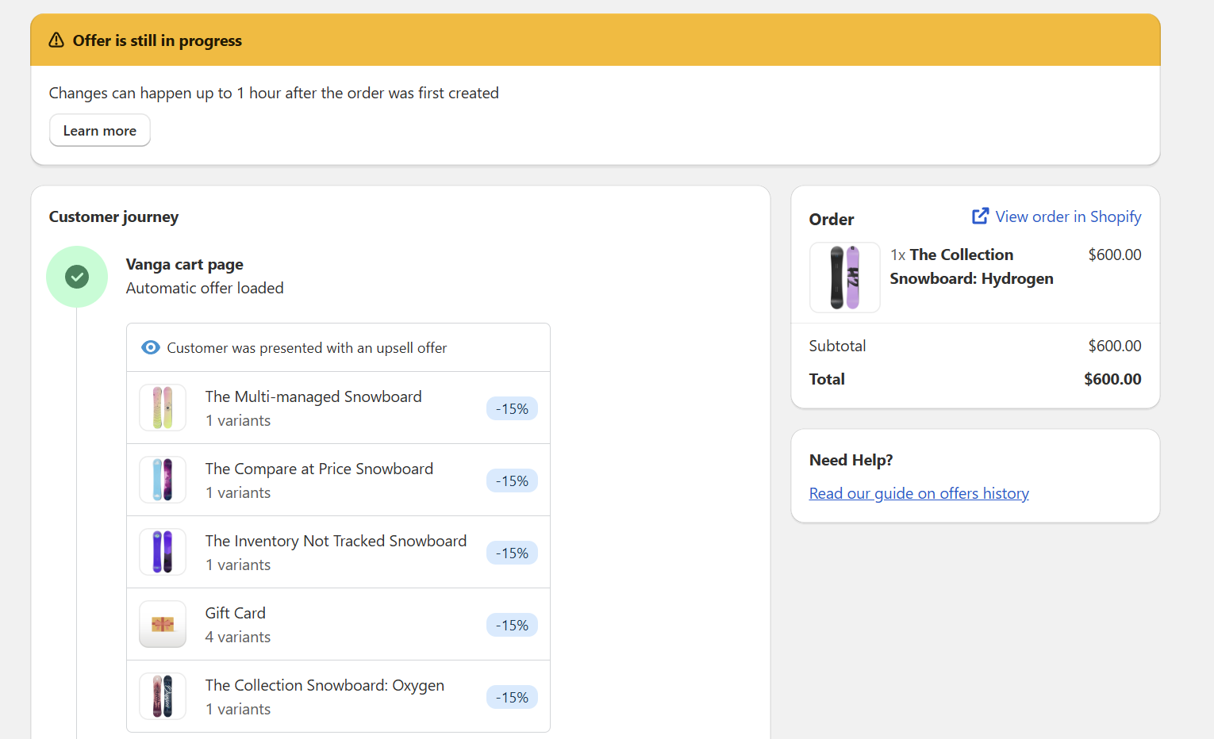
Task: Click the green checkmark journey step icon
Action: [77, 277]
